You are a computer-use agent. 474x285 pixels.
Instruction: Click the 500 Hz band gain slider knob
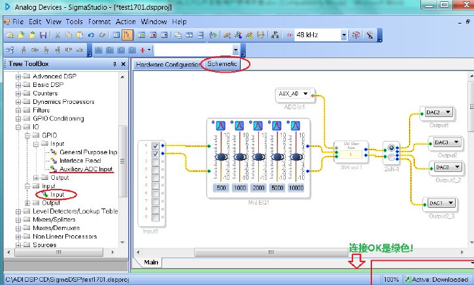[x=221, y=157]
